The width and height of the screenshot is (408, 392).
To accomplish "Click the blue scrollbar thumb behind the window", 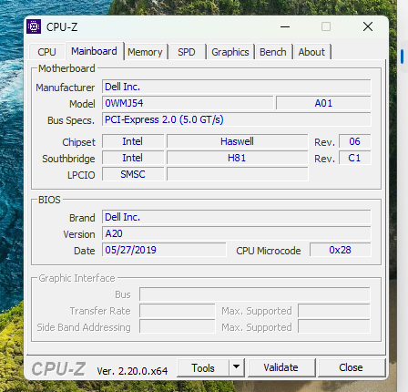I will point(403,57).
